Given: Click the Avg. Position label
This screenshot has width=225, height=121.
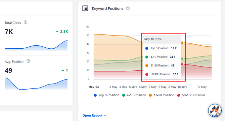Looking at the screenshot, I should tap(14, 62).
